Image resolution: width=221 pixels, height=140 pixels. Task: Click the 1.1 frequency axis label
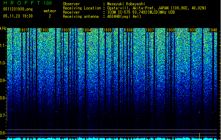pos(3,45)
